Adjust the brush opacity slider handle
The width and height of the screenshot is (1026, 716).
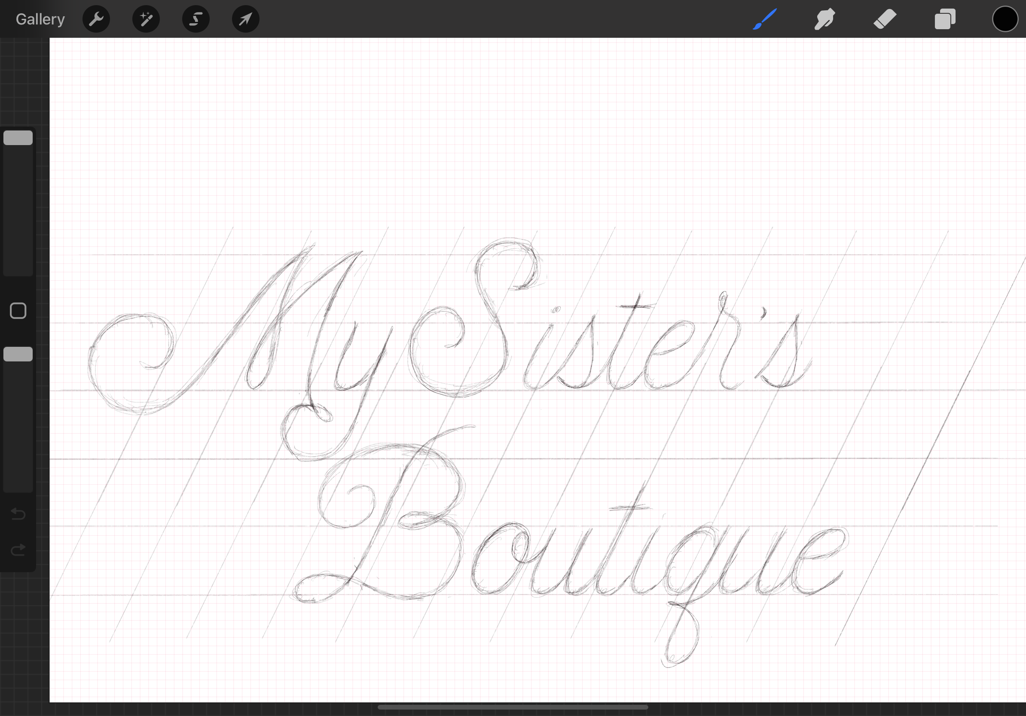18,354
